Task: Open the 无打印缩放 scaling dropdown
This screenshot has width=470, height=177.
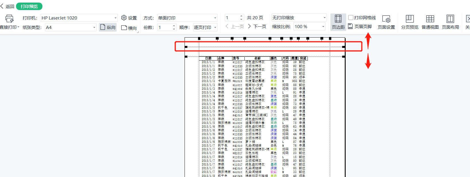Action: coord(299,18)
